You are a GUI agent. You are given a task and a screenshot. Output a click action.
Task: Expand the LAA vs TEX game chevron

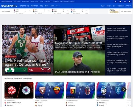pyautogui.click(x=30, y=11)
